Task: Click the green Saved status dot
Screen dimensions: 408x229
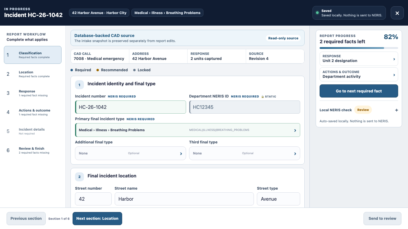Action: (x=317, y=13)
